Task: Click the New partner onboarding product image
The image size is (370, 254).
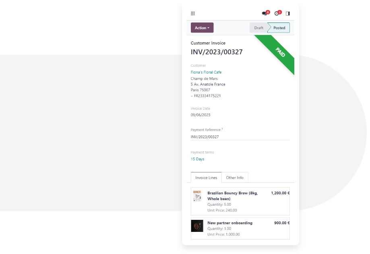Action: 197,226
